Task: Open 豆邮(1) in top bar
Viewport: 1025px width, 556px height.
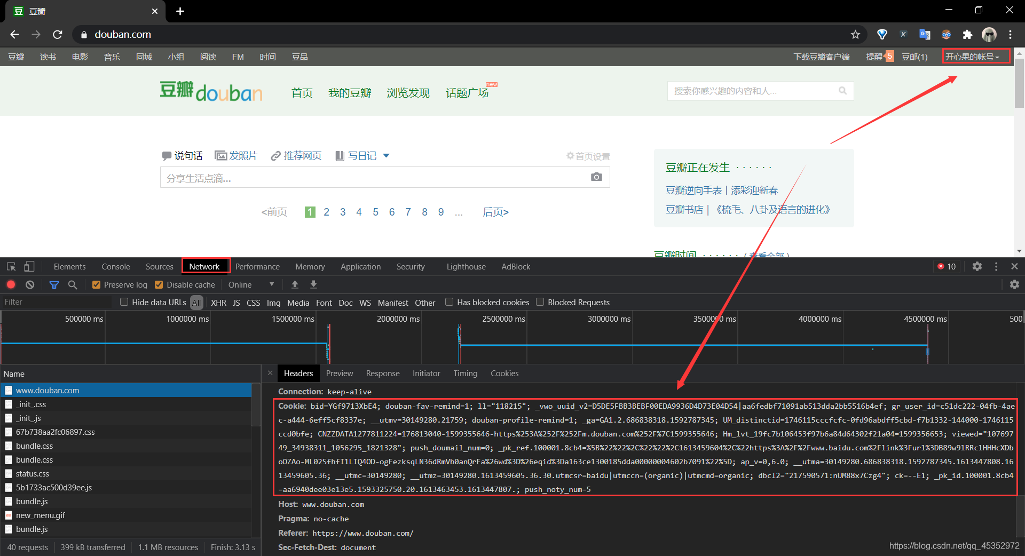Action: (x=914, y=57)
